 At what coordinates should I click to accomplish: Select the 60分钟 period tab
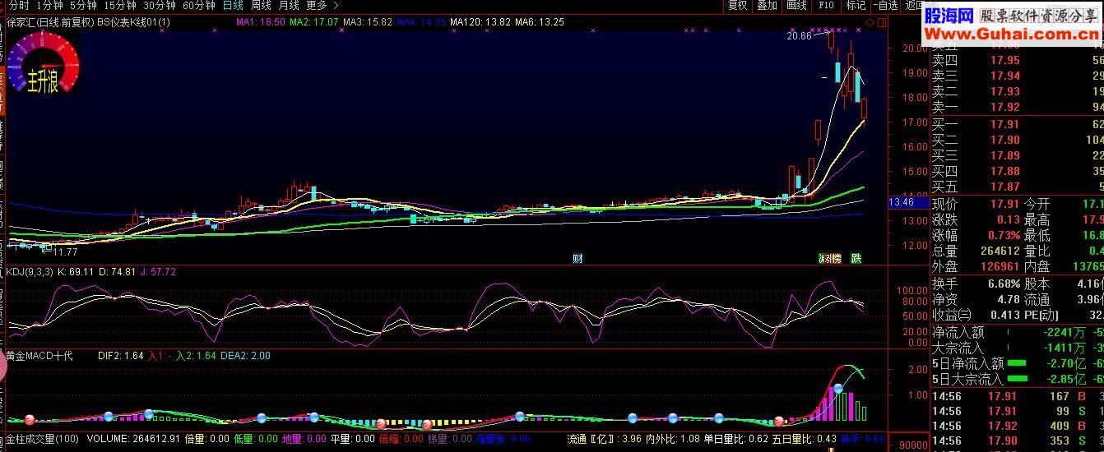200,5
